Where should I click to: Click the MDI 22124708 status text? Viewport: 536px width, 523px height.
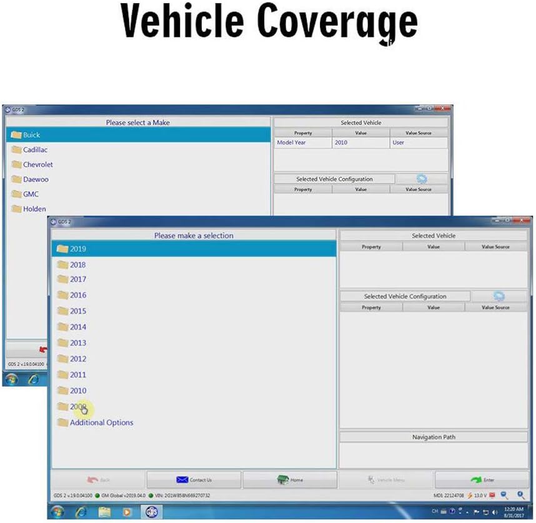click(449, 496)
